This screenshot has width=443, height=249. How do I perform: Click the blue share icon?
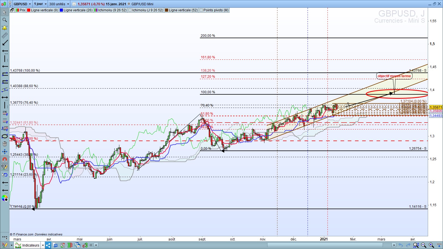(48, 245)
